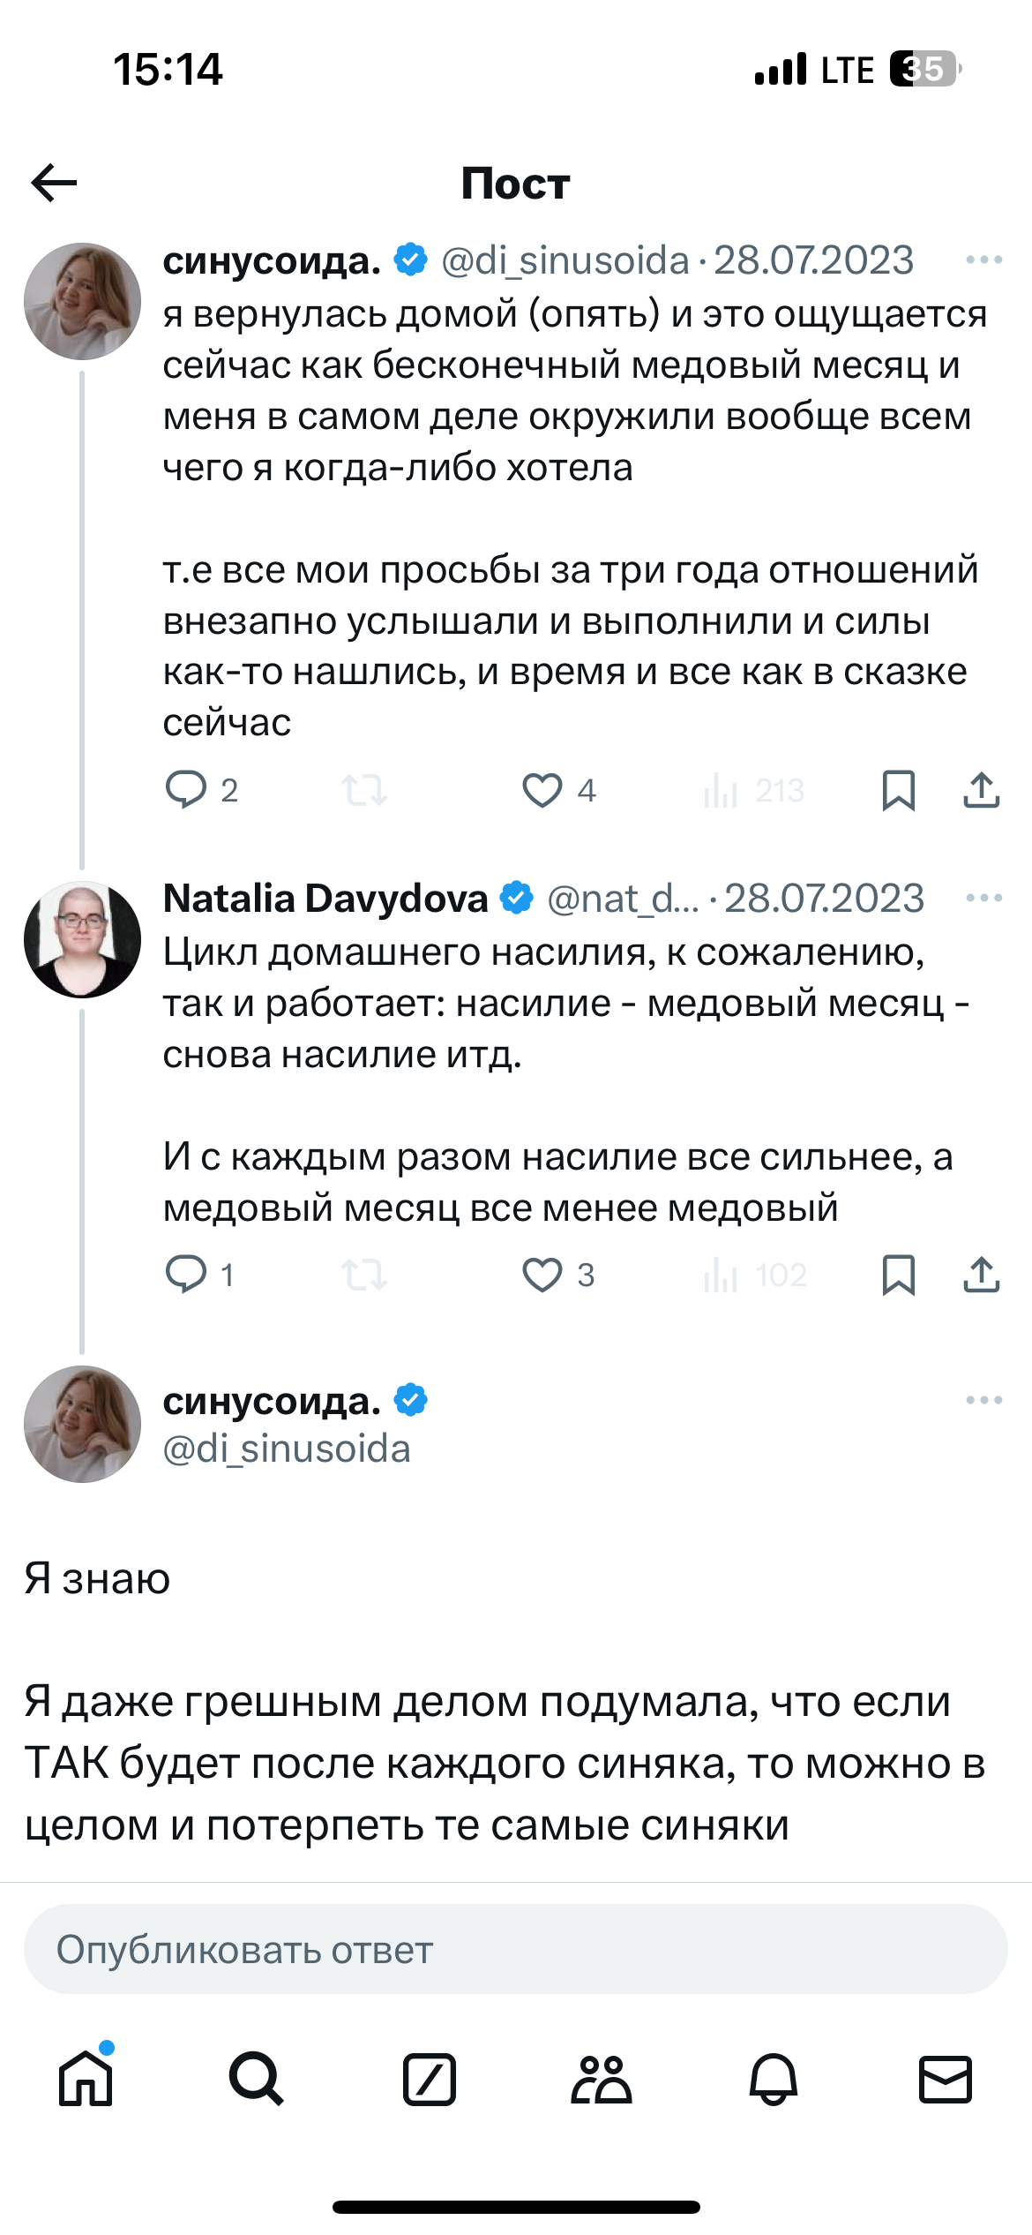
Task: Open the Grok tab icon
Action: [x=429, y=2080]
